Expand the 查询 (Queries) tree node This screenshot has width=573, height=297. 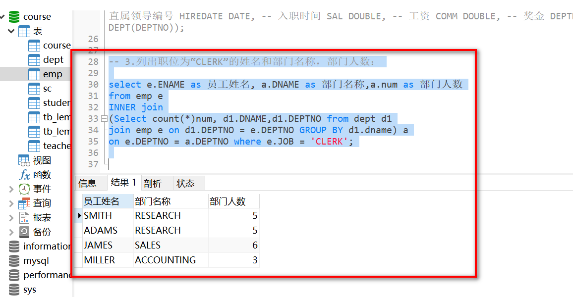11,203
